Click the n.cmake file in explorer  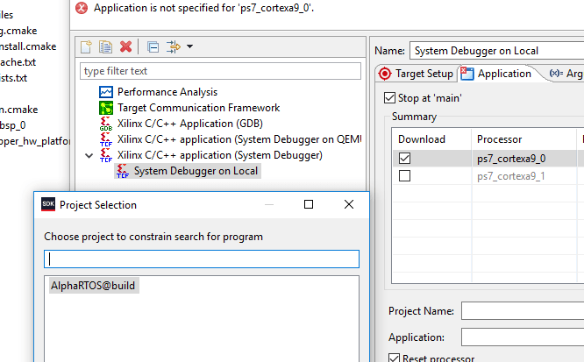tap(19, 110)
